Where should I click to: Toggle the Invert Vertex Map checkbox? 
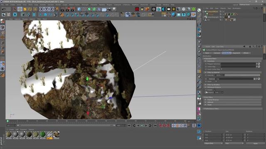click(222, 69)
